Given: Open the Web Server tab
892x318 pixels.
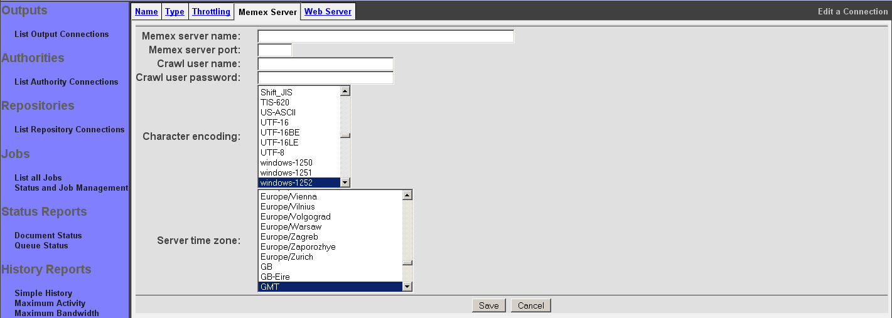Looking at the screenshot, I should (328, 11).
